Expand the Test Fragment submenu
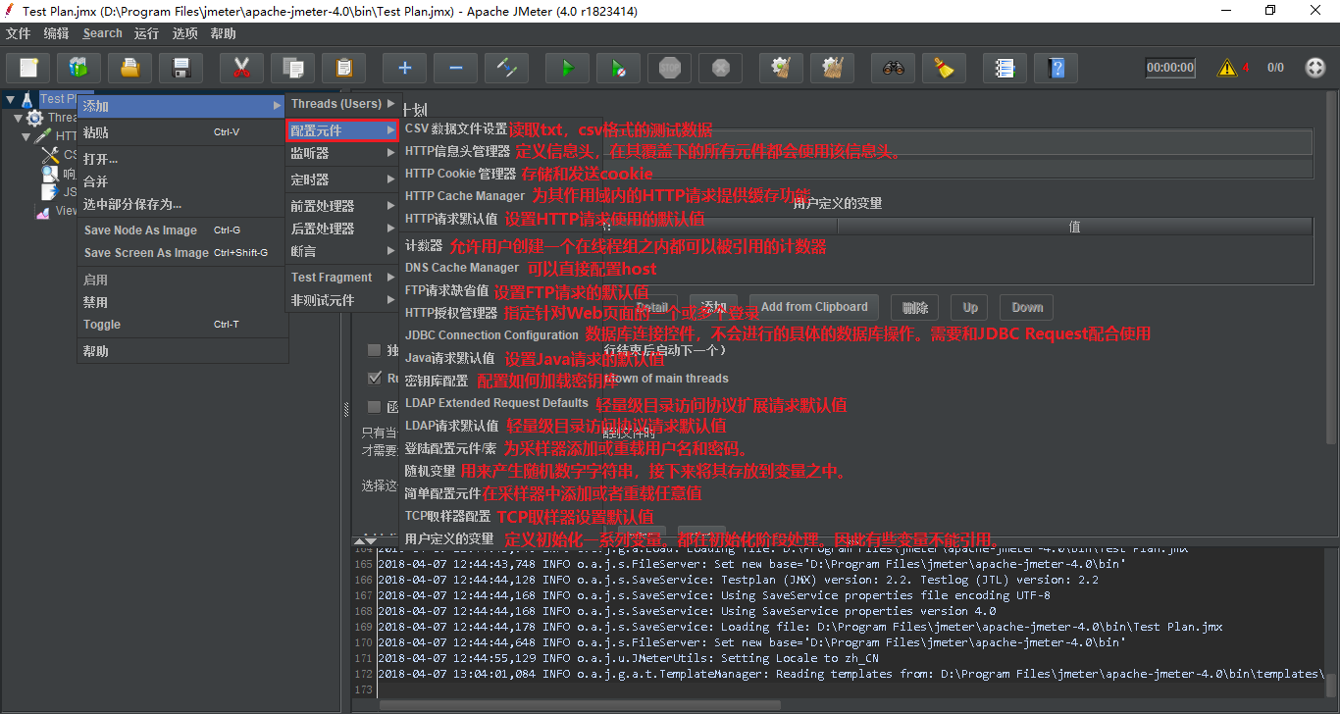 (342, 278)
